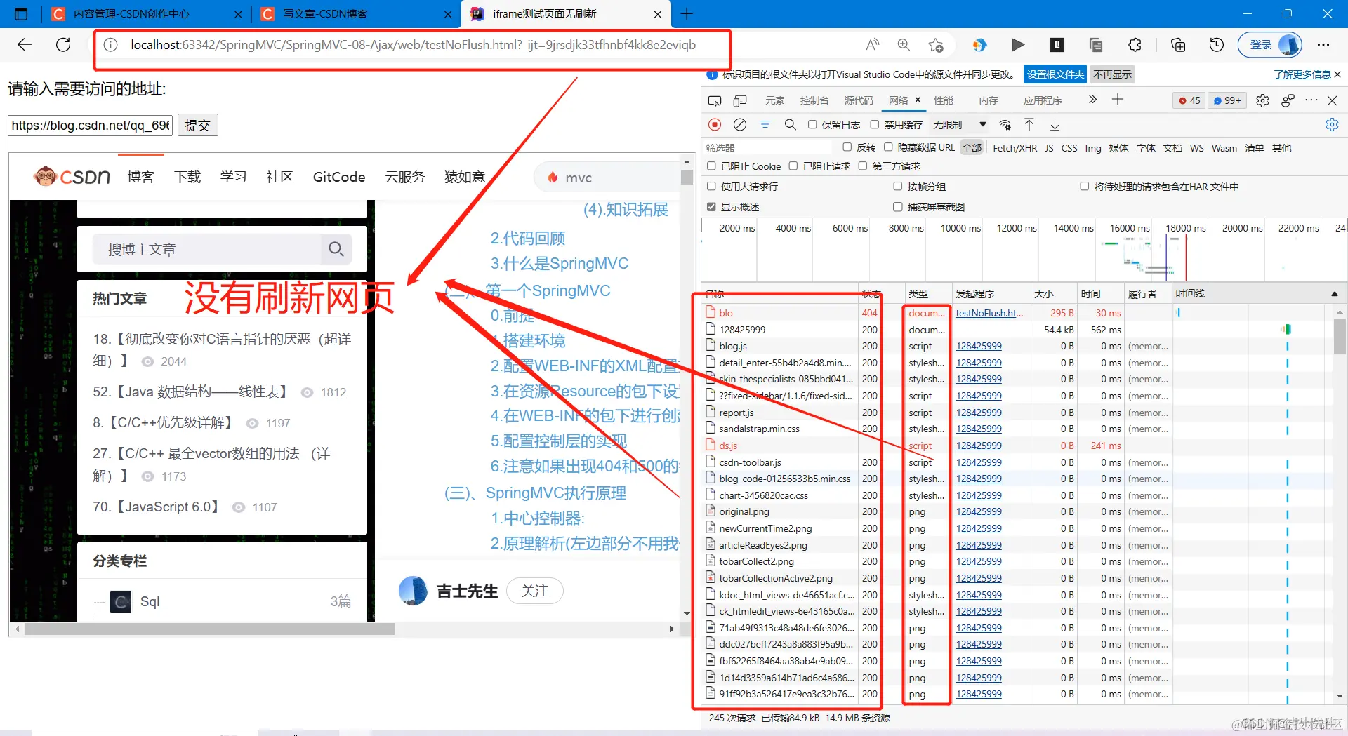Open browser history clock icon
The width and height of the screenshot is (1348, 736).
pyautogui.click(x=1217, y=45)
